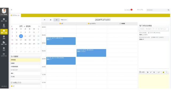Screen dimensions: 171x96
Task: Open the 受付・予約 sidebar icon
Action: pos(4,20)
